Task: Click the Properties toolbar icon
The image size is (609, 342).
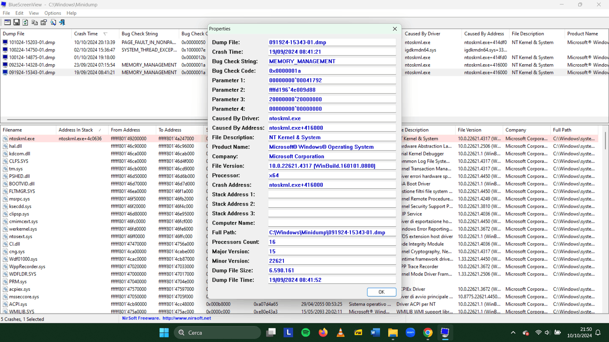Action: point(44,22)
